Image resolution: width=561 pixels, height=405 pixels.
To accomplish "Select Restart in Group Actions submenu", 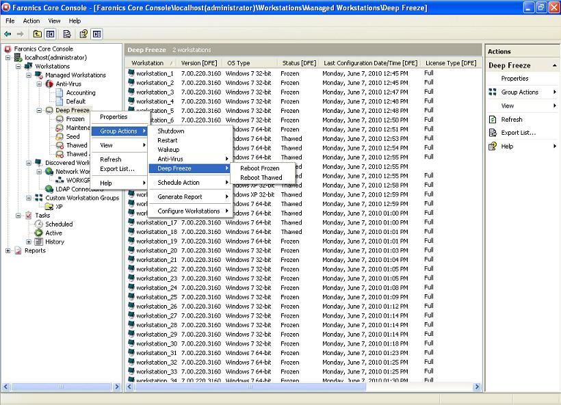I will tap(190, 140).
